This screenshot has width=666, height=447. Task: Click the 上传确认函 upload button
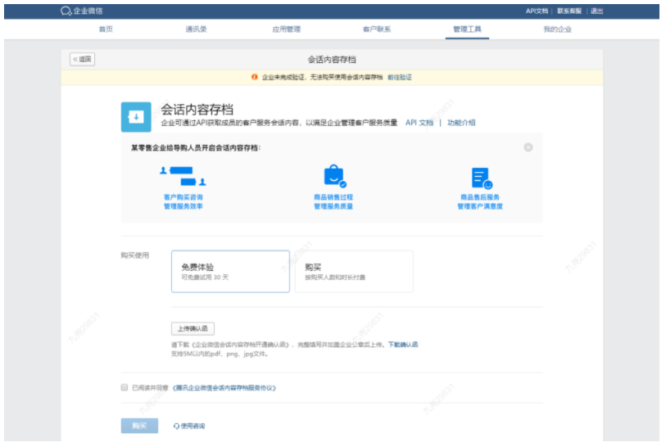point(193,329)
